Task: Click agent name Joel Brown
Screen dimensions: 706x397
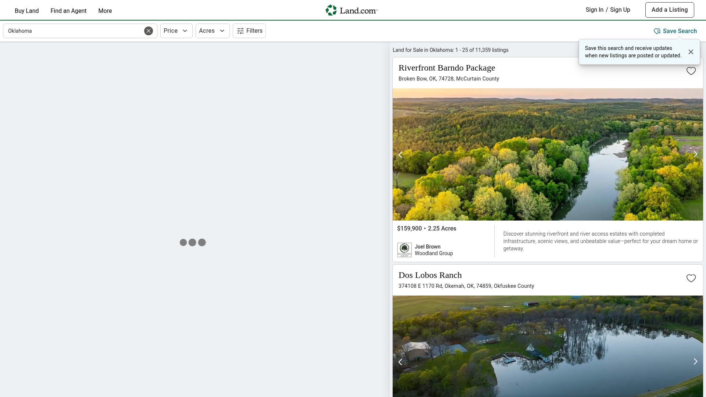Action: pos(428,247)
